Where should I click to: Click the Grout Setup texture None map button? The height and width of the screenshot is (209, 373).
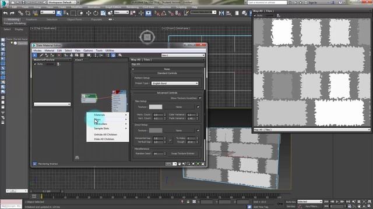179,131
